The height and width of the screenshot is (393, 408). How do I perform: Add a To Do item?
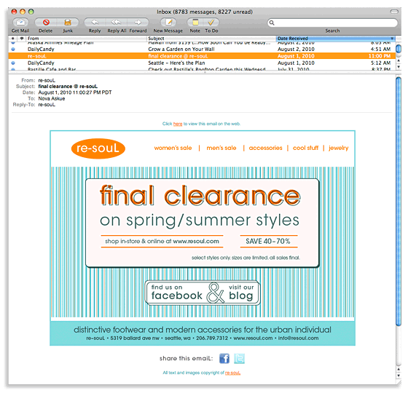(211, 23)
